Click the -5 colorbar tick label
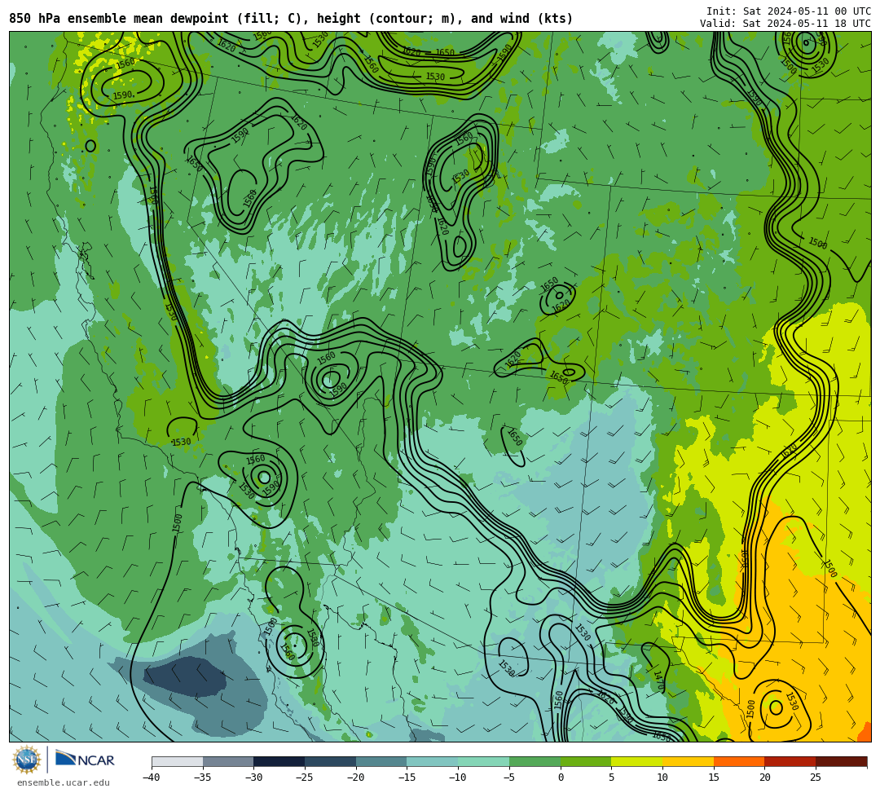Viewport: 880px width, 793px height. coord(509,778)
